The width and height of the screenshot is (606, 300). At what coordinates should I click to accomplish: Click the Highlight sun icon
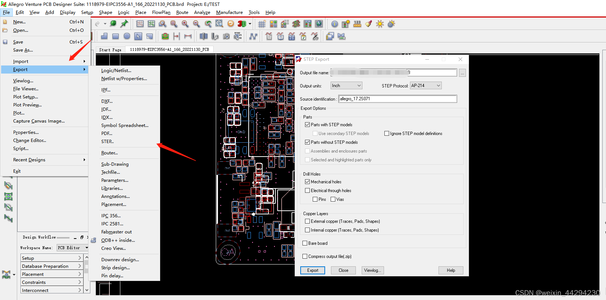click(380, 24)
